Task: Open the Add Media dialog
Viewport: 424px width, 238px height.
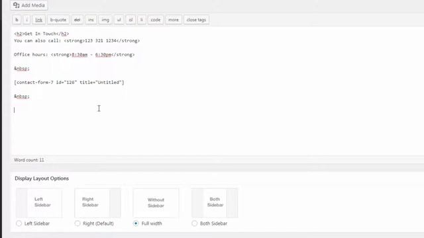Action: [29, 5]
